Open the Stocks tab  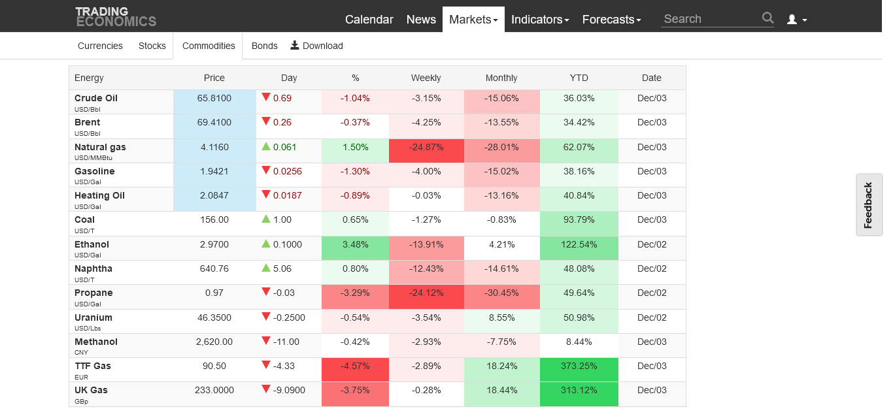(x=152, y=46)
